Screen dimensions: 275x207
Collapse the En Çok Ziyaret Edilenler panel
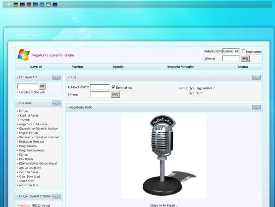(57, 196)
